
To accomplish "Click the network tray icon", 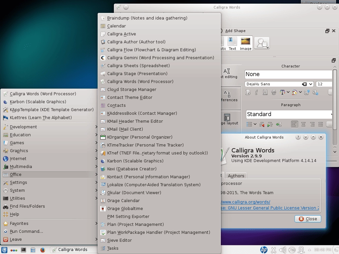I will pos(301,250).
